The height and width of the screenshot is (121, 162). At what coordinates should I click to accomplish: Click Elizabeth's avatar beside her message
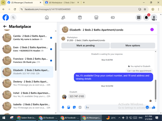64,97
